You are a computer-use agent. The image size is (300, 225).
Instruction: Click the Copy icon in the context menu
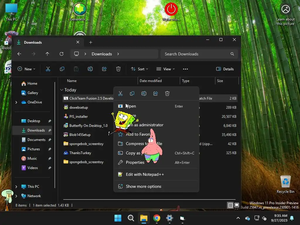132,93
